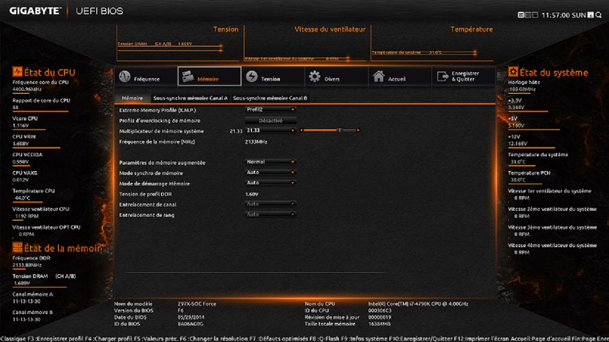Expand the Paramètres de mémoire augmentée dropdown

pos(270,162)
